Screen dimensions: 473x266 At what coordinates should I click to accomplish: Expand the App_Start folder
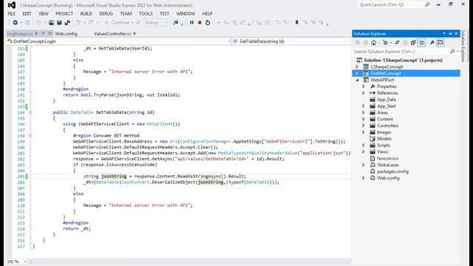[364, 106]
